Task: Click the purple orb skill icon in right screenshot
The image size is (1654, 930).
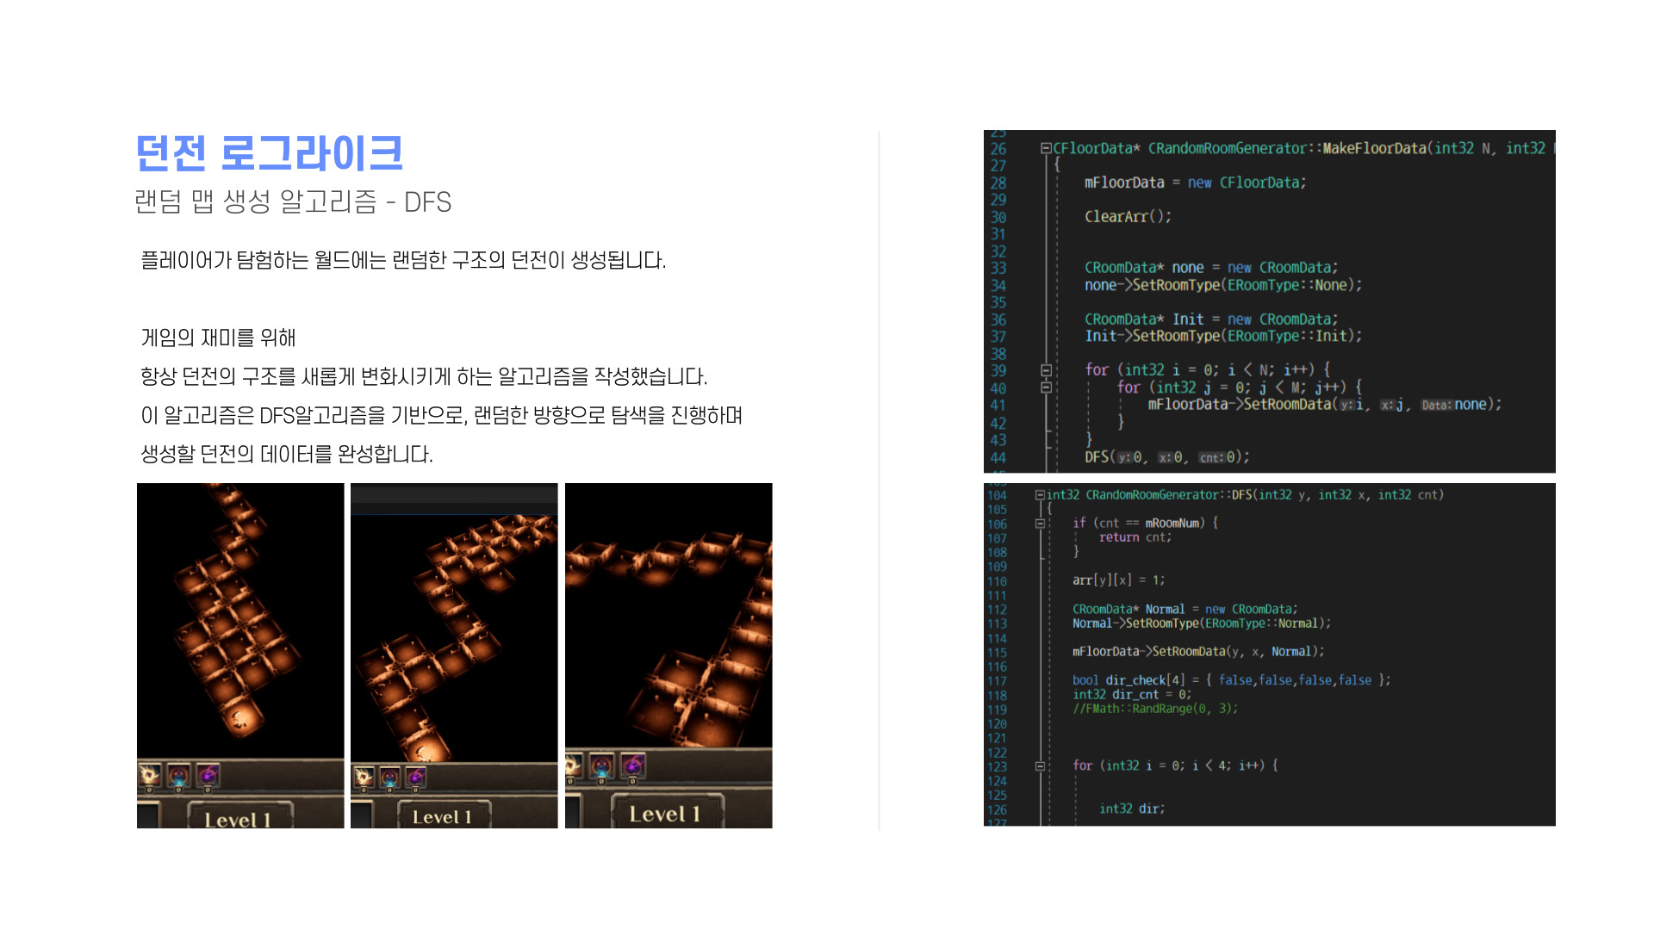Action: point(633,765)
